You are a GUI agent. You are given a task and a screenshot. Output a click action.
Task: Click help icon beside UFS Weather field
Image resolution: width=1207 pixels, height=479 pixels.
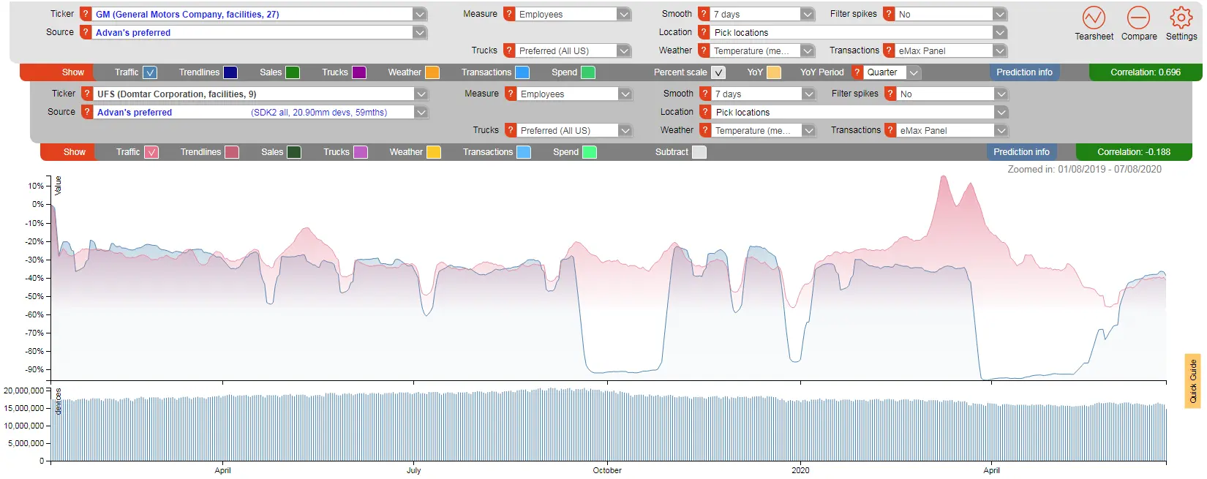point(705,130)
